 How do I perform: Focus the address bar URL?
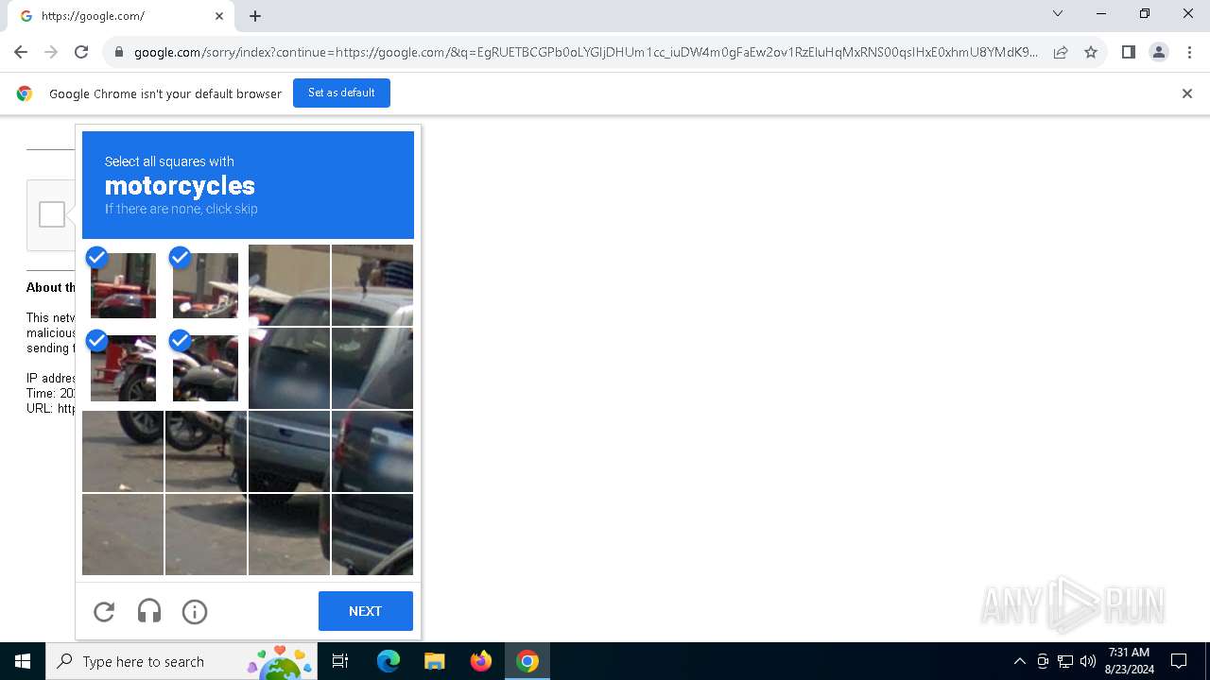click(586, 52)
